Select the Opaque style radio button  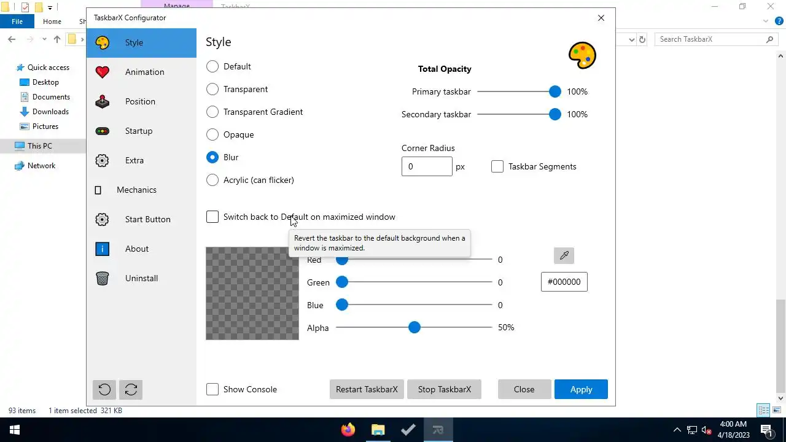(x=212, y=134)
